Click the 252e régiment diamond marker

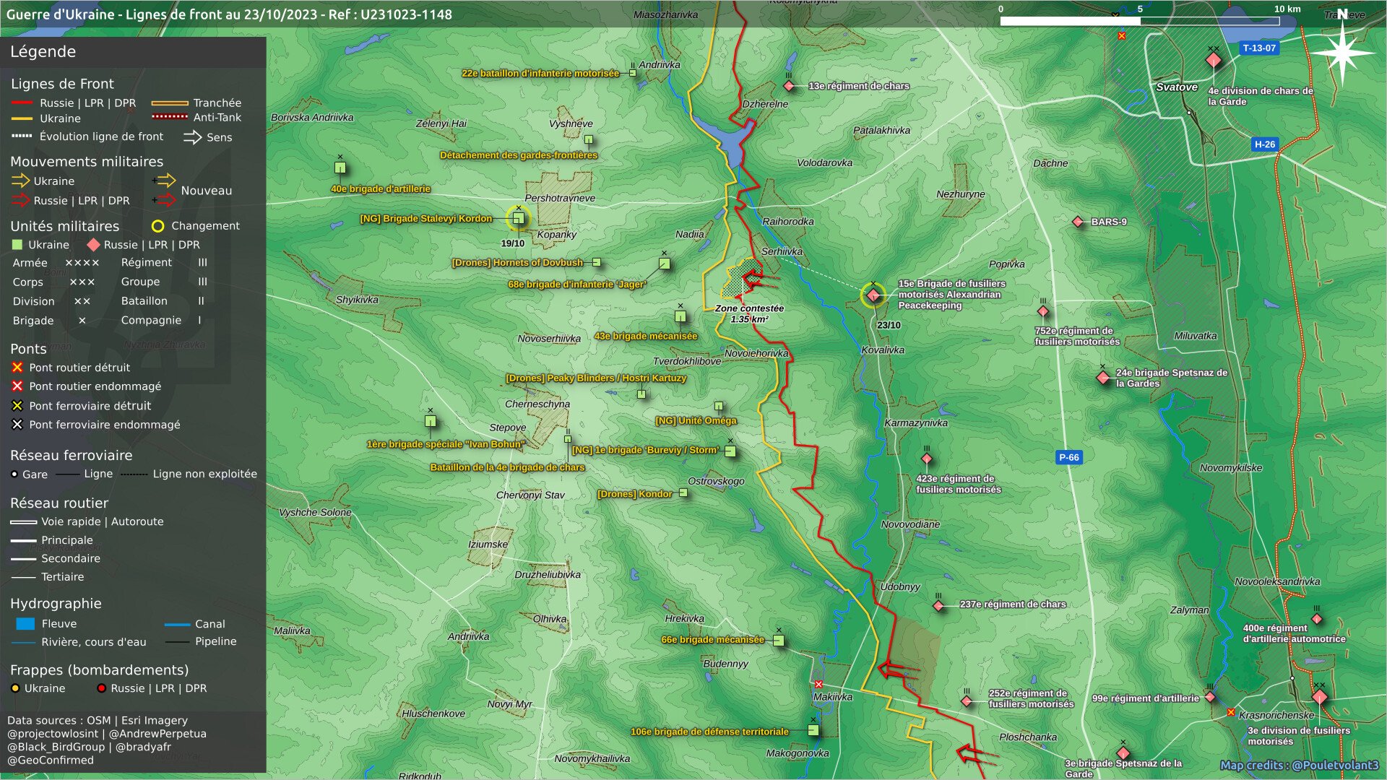pos(967,701)
